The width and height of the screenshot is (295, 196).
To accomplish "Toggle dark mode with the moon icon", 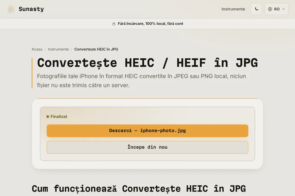I will pyautogui.click(x=256, y=9).
